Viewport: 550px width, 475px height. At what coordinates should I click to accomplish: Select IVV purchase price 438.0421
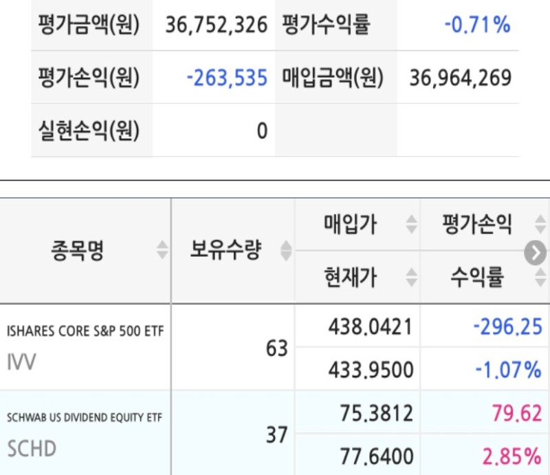click(x=371, y=327)
